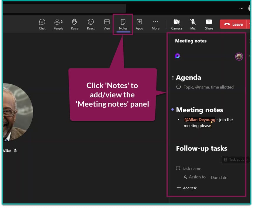This screenshot has height=208, width=253.
Task: Select the Copilot icon in Meeting notes
Action: [x=177, y=56]
